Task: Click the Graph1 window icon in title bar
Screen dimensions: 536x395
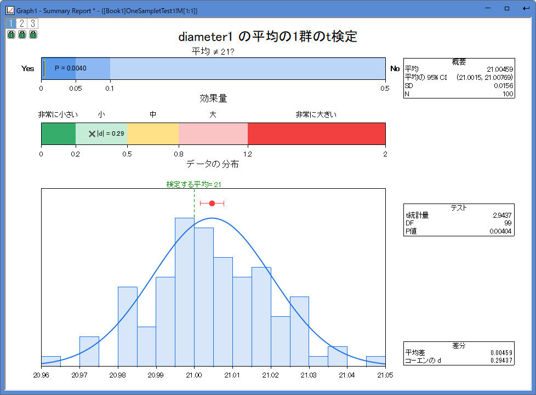Action: (x=9, y=9)
